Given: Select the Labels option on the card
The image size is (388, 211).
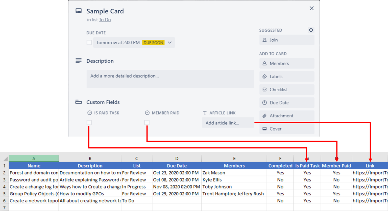Looking at the screenshot, I should click(276, 76).
